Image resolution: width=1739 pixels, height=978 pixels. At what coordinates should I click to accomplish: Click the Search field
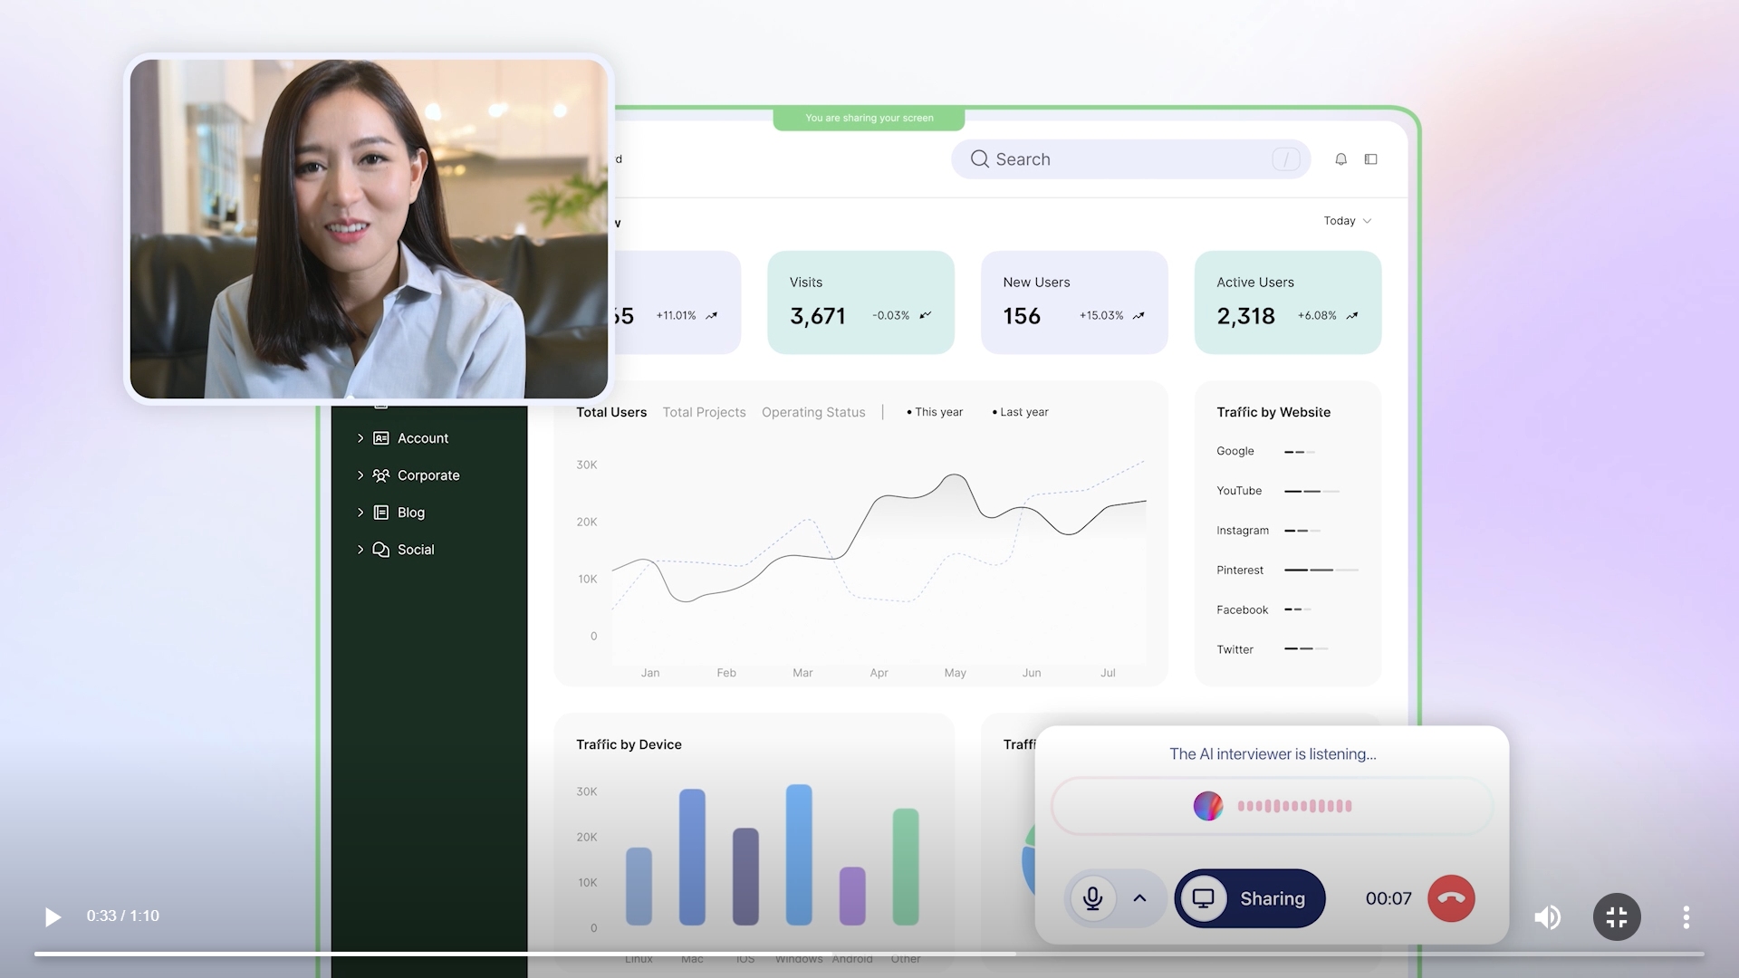(x=1130, y=159)
